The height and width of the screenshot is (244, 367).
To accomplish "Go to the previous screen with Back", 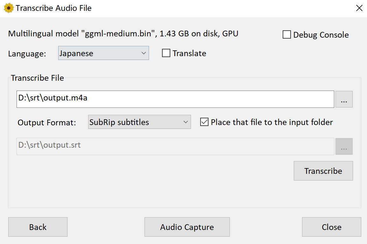I will 38,227.
